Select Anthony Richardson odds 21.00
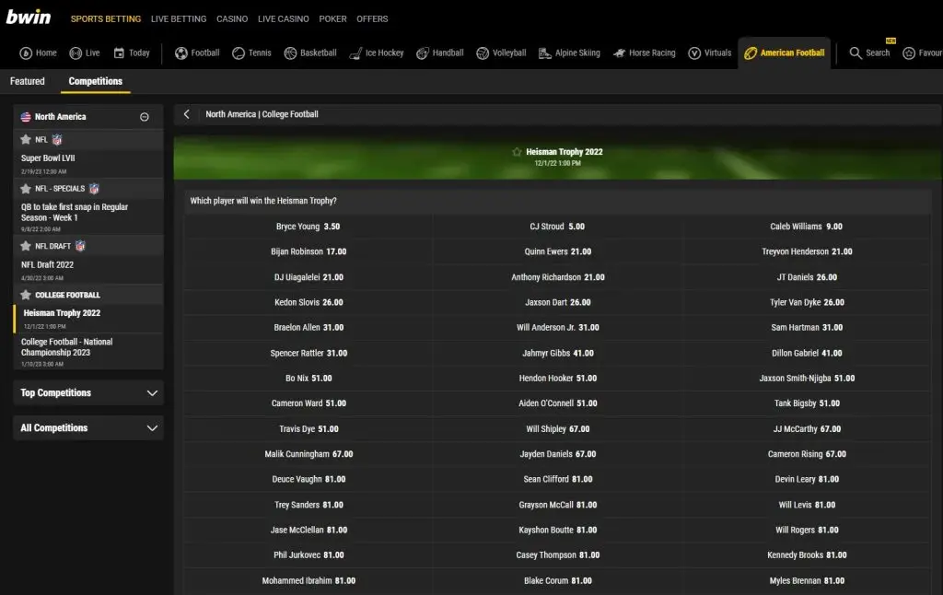Screen dimensions: 943x595 (557, 276)
